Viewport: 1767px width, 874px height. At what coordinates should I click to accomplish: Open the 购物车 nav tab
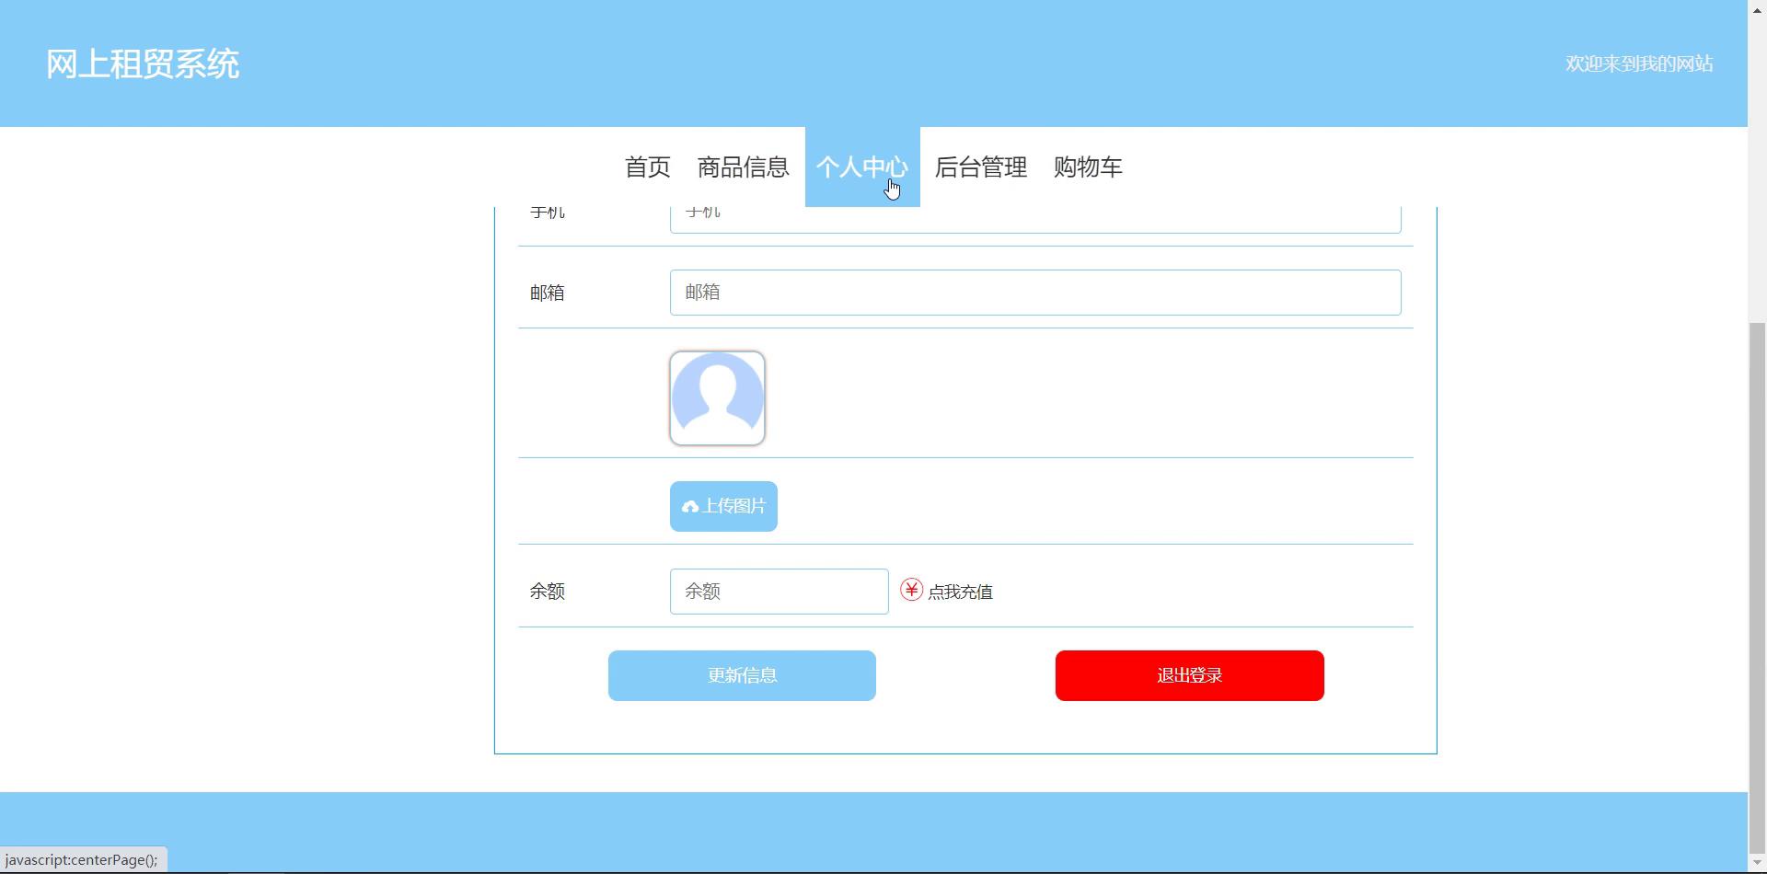pos(1088,167)
